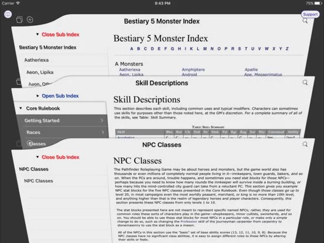This screenshot has width=324, height=243.
Task: Bring NPC Classes card to front by title
Action: point(162,145)
